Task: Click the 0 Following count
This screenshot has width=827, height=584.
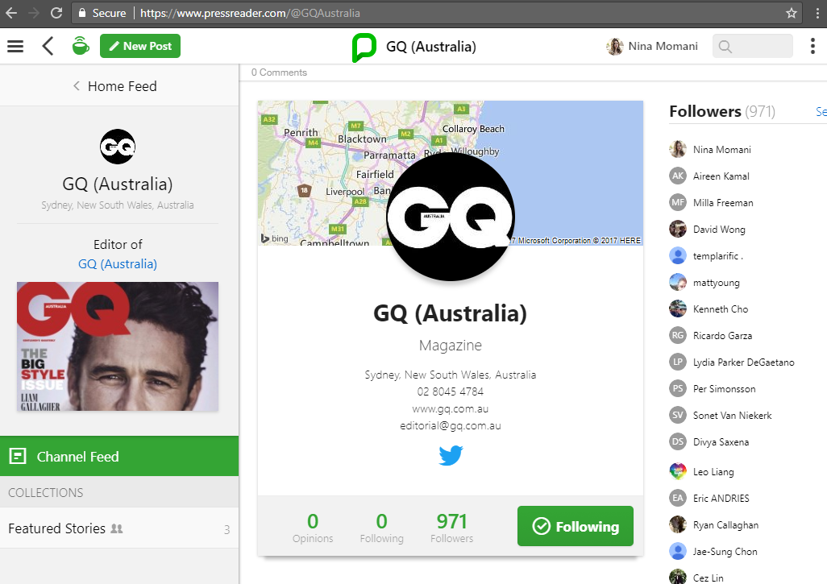Action: pos(382,527)
